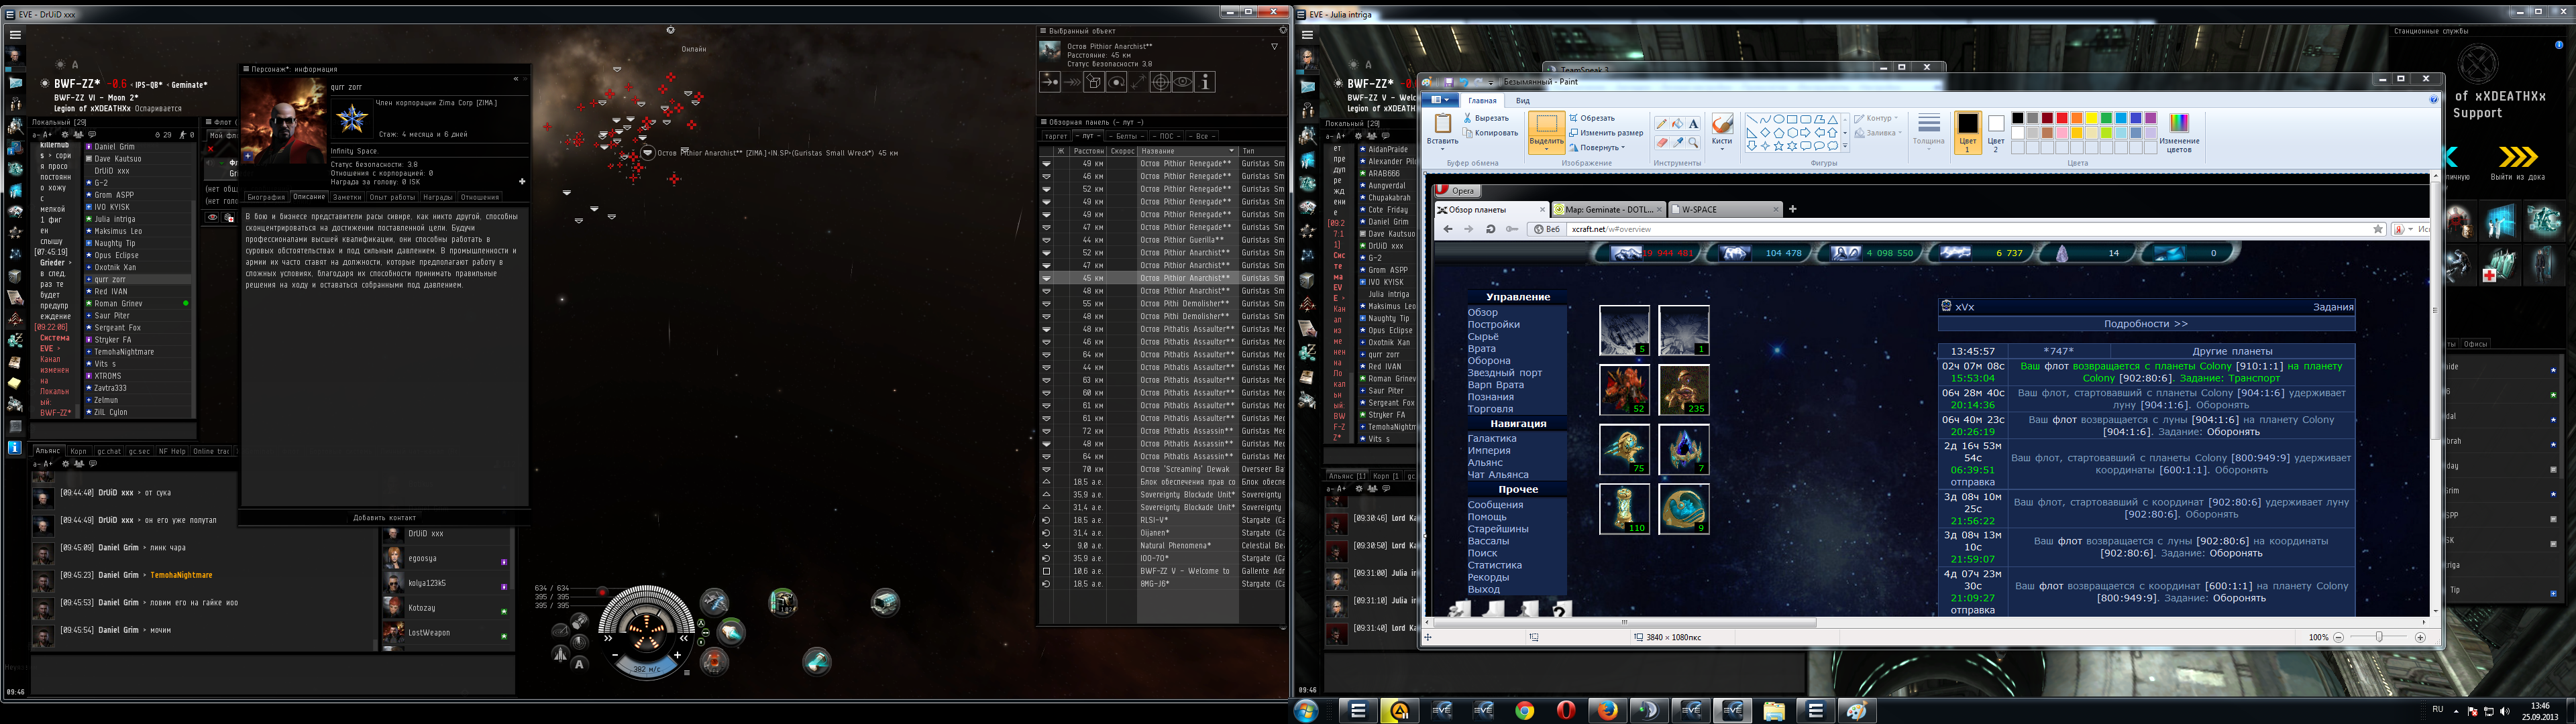Open the Paint file menu button

coord(1442,100)
